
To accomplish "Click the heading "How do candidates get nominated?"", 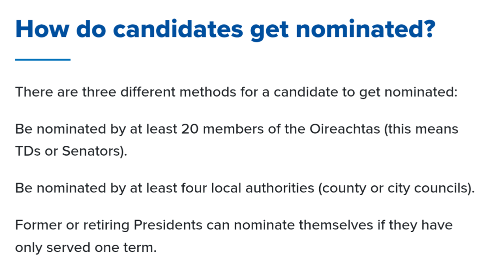I will click(226, 30).
